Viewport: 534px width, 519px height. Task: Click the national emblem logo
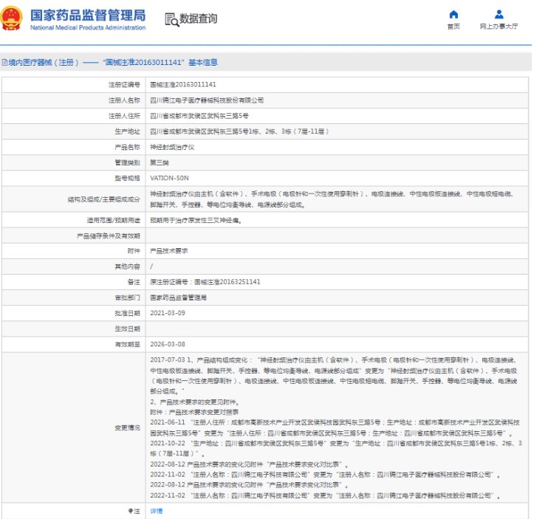[x=11, y=18]
